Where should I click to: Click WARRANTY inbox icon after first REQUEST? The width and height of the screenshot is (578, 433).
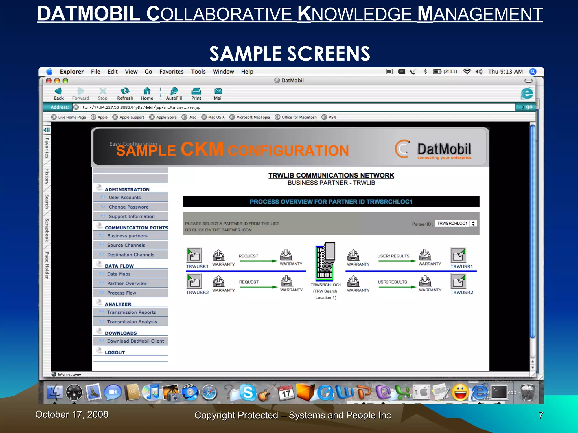click(x=286, y=255)
